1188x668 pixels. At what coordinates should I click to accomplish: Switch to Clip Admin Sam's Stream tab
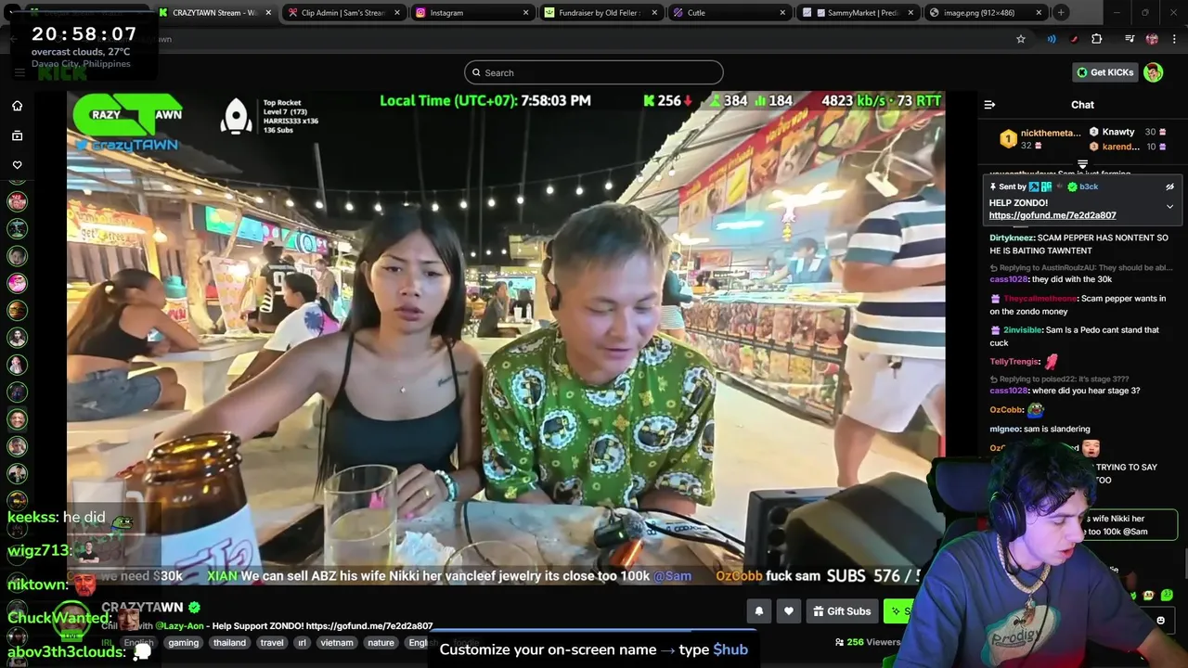[342, 13]
